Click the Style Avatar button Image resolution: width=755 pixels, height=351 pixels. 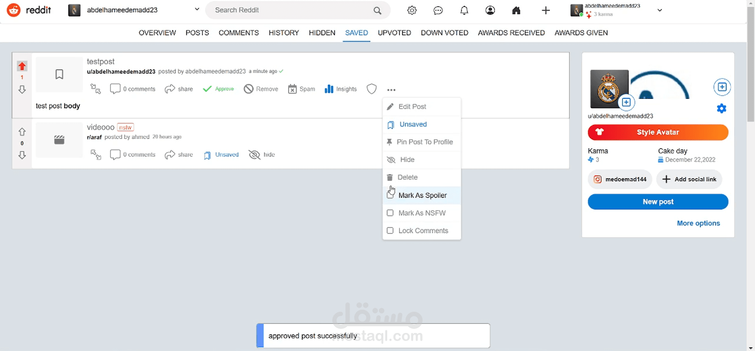(x=658, y=132)
